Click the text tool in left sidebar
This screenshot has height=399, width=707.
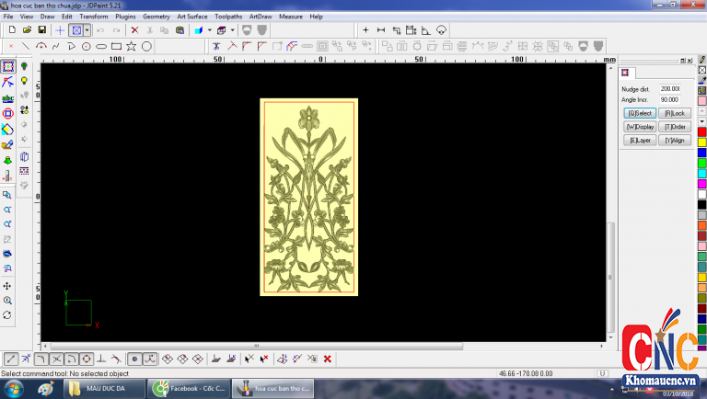pyautogui.click(x=7, y=98)
